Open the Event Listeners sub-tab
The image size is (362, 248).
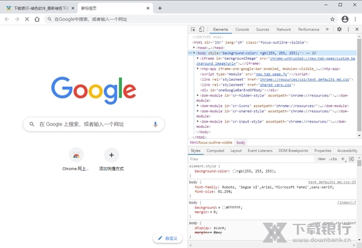tap(260, 151)
